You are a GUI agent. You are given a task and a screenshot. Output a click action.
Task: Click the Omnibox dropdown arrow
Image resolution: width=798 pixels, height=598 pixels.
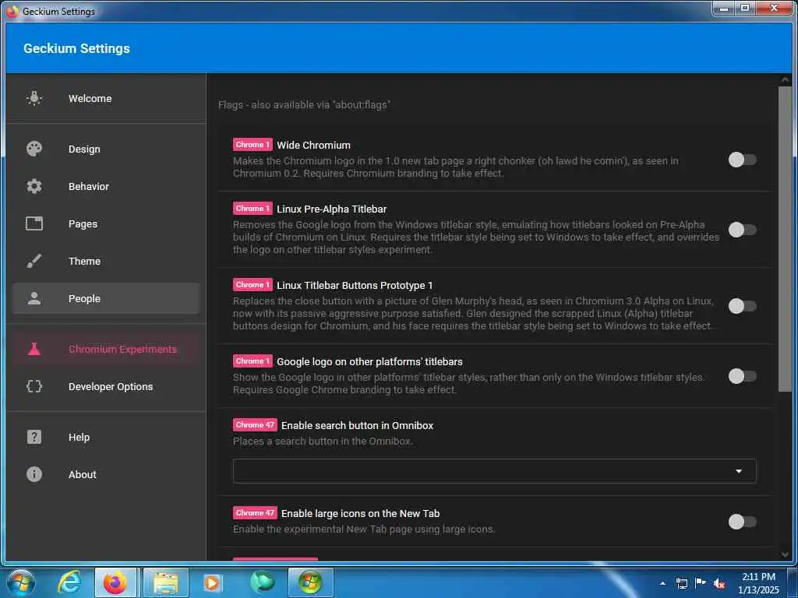[739, 471]
